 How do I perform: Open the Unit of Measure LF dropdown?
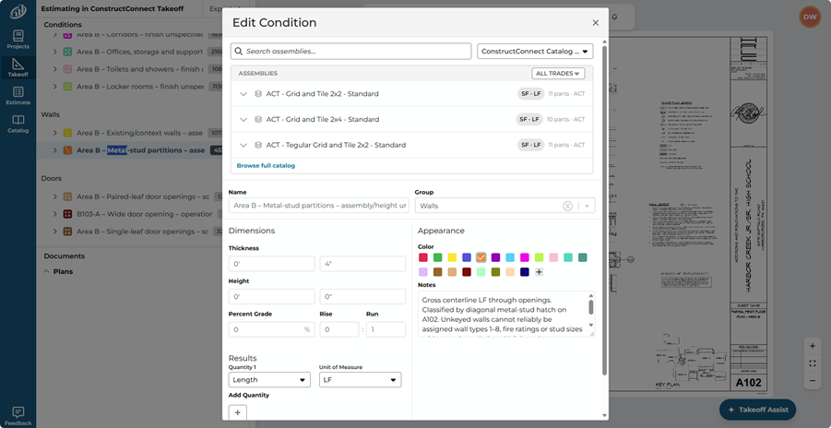tap(360, 380)
